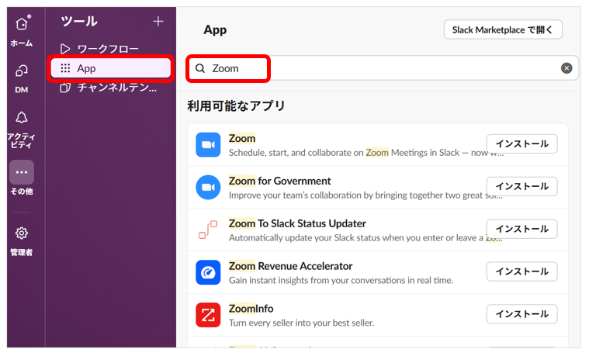
Task: Install ZoomInfo app
Action: coord(521,314)
